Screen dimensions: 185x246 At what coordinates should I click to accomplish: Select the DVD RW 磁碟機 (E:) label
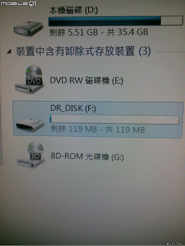[x=86, y=80]
